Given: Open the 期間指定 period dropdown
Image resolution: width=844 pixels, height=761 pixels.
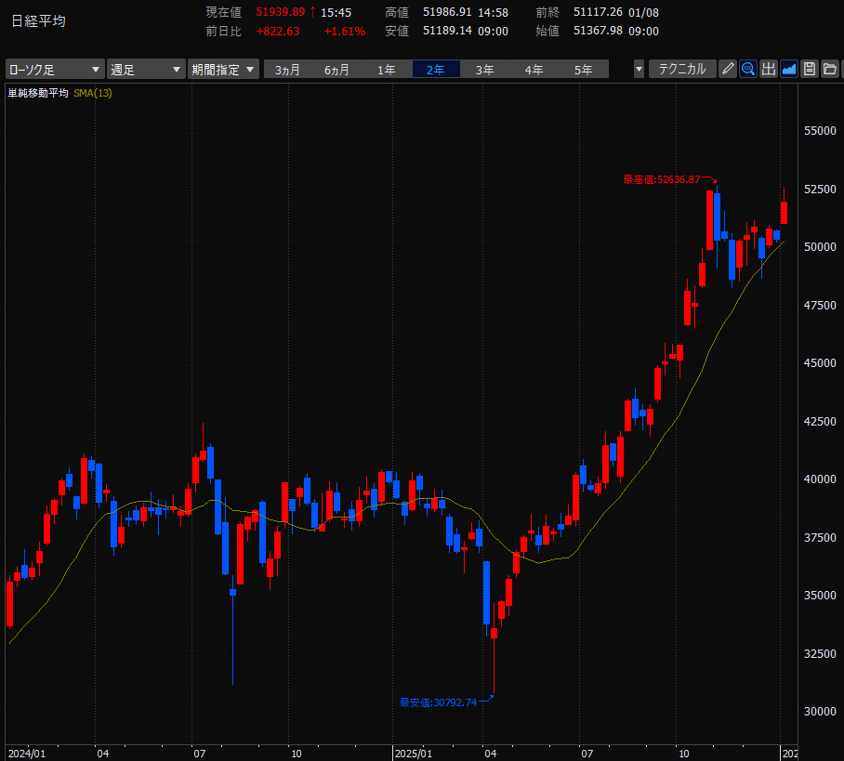Looking at the screenshot, I should point(223,70).
